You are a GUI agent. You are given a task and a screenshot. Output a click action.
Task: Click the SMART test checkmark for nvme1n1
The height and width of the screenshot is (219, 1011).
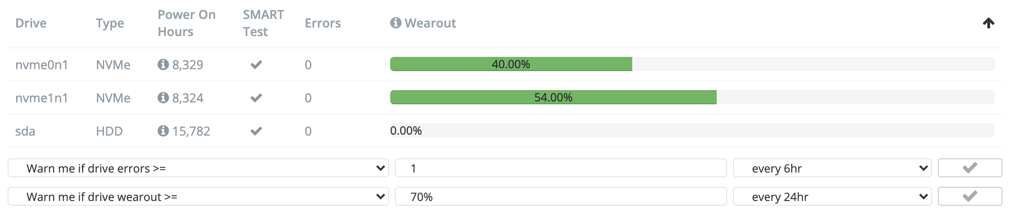point(256,98)
